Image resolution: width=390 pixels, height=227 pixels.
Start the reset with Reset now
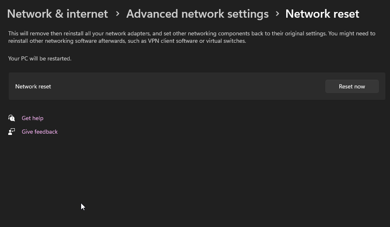coord(352,86)
